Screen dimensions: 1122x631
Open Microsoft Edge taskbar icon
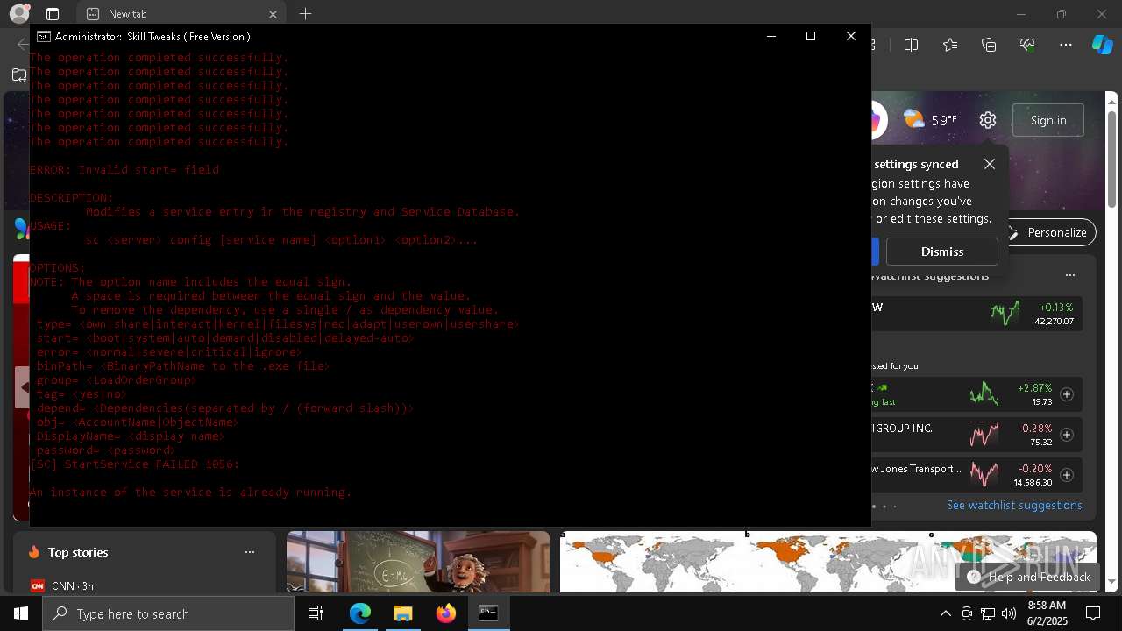(x=360, y=613)
